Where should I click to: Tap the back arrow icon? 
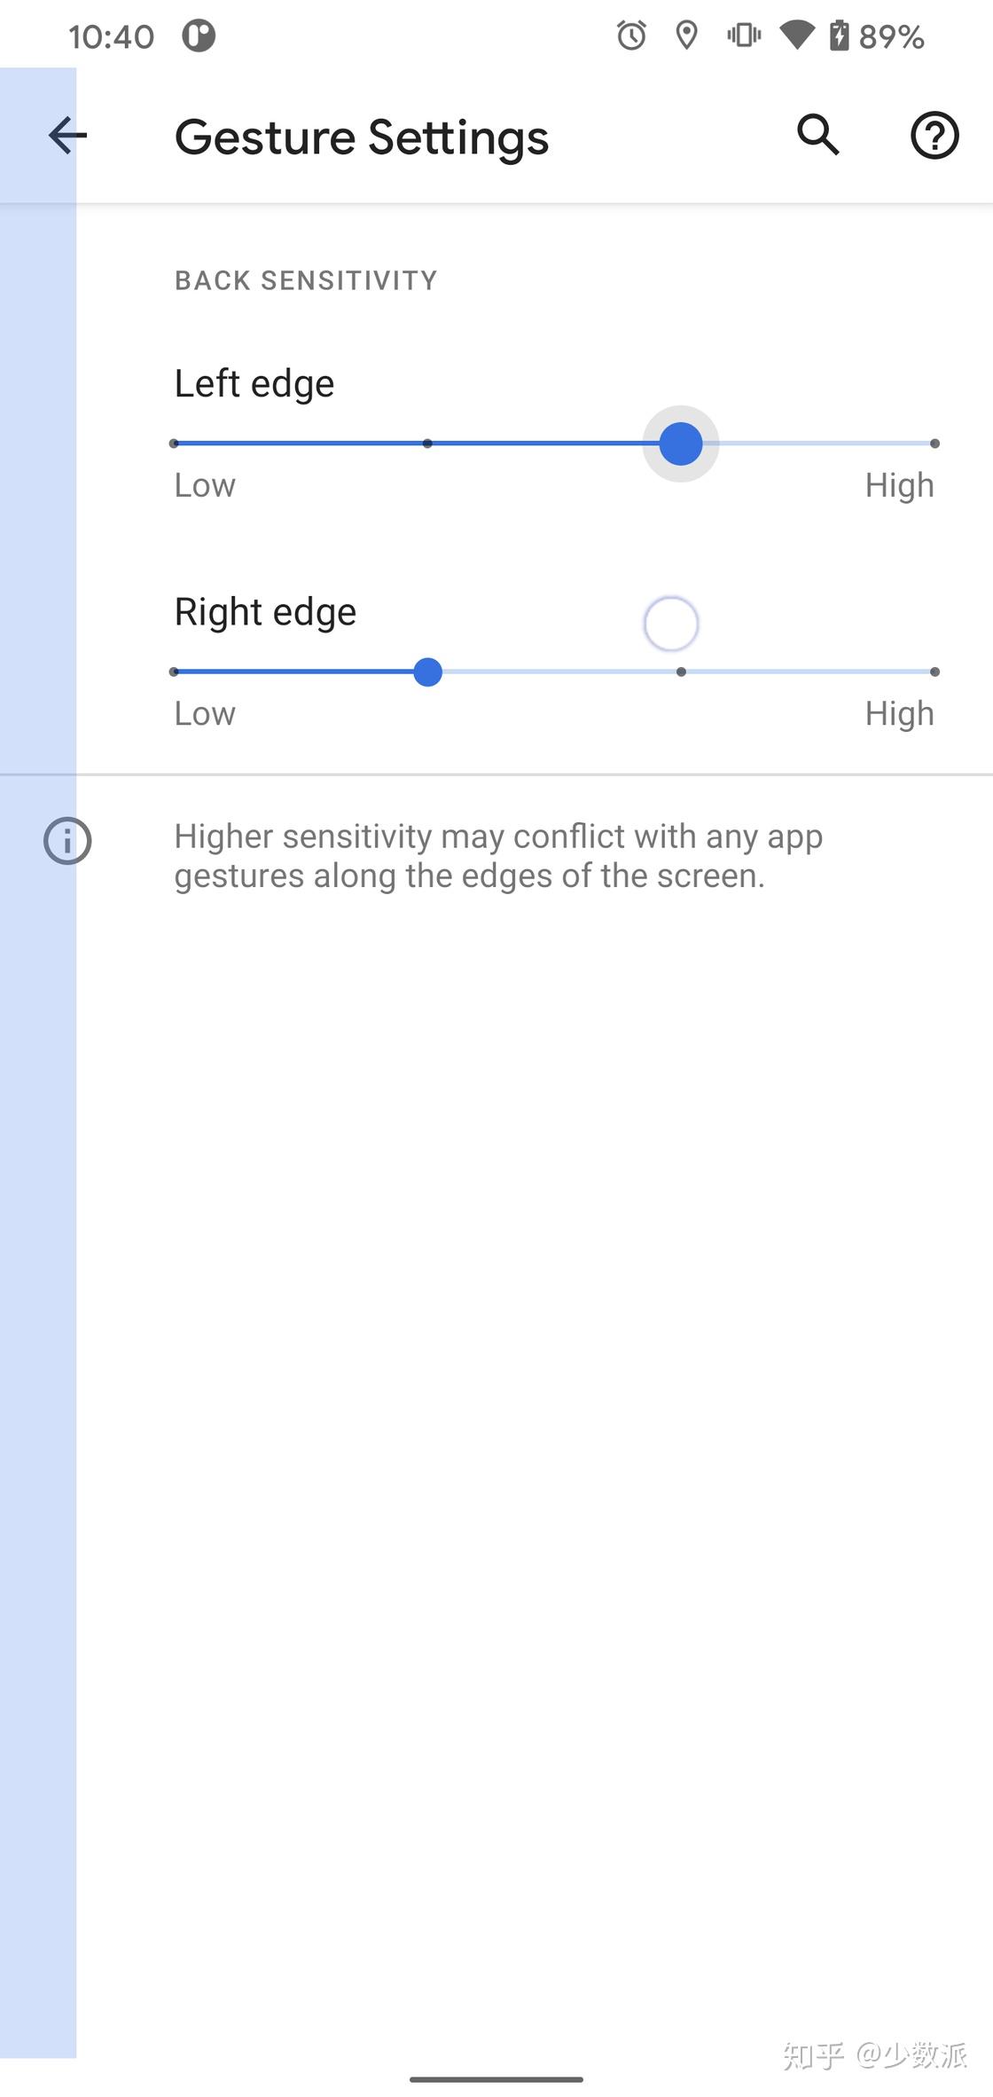pos(67,136)
